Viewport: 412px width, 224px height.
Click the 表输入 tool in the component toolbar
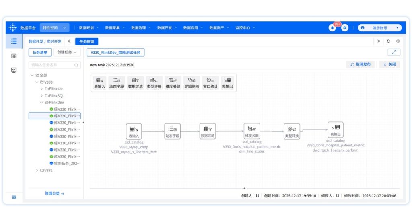pos(99,82)
